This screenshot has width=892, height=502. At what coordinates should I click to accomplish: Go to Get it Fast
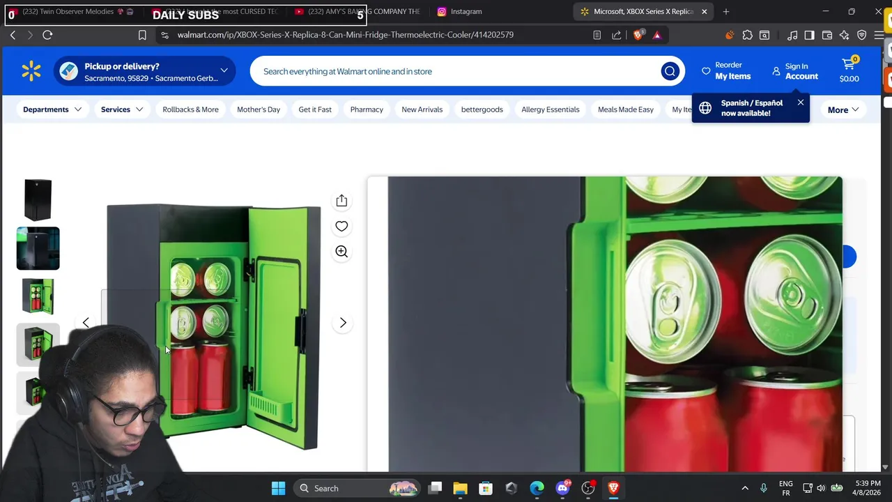pyautogui.click(x=315, y=109)
